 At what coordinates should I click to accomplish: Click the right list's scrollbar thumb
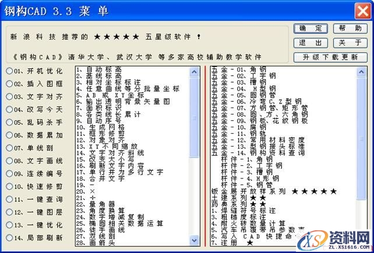pyautogui.click(x=361, y=138)
